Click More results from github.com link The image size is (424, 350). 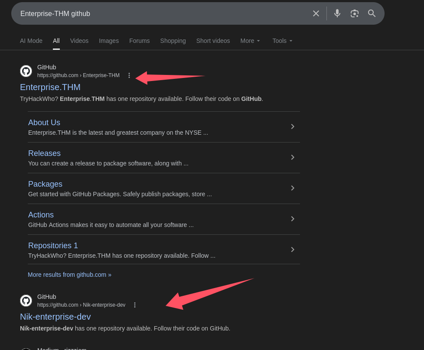[x=69, y=275]
